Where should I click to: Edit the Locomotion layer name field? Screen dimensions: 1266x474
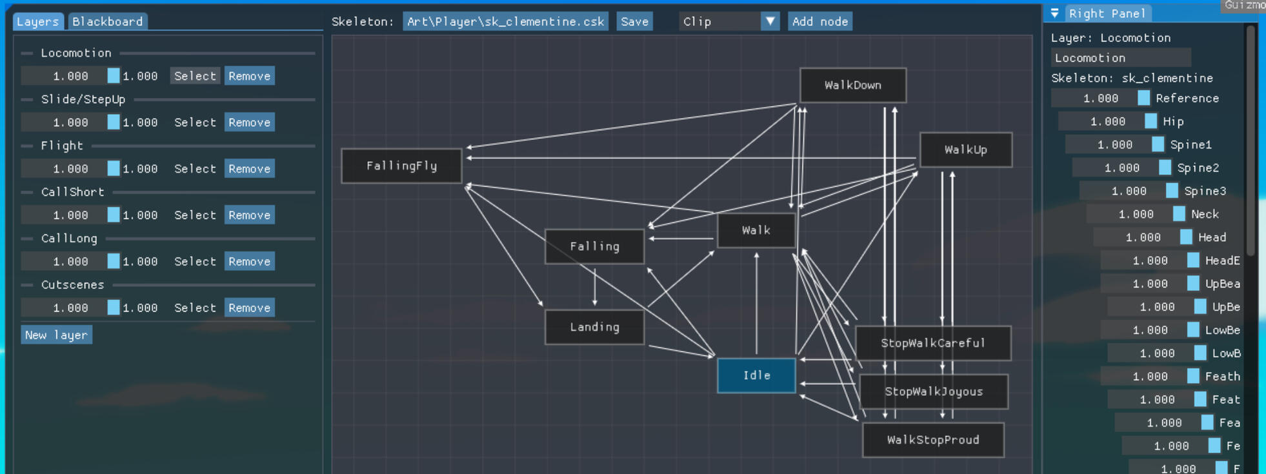[x=1120, y=57]
